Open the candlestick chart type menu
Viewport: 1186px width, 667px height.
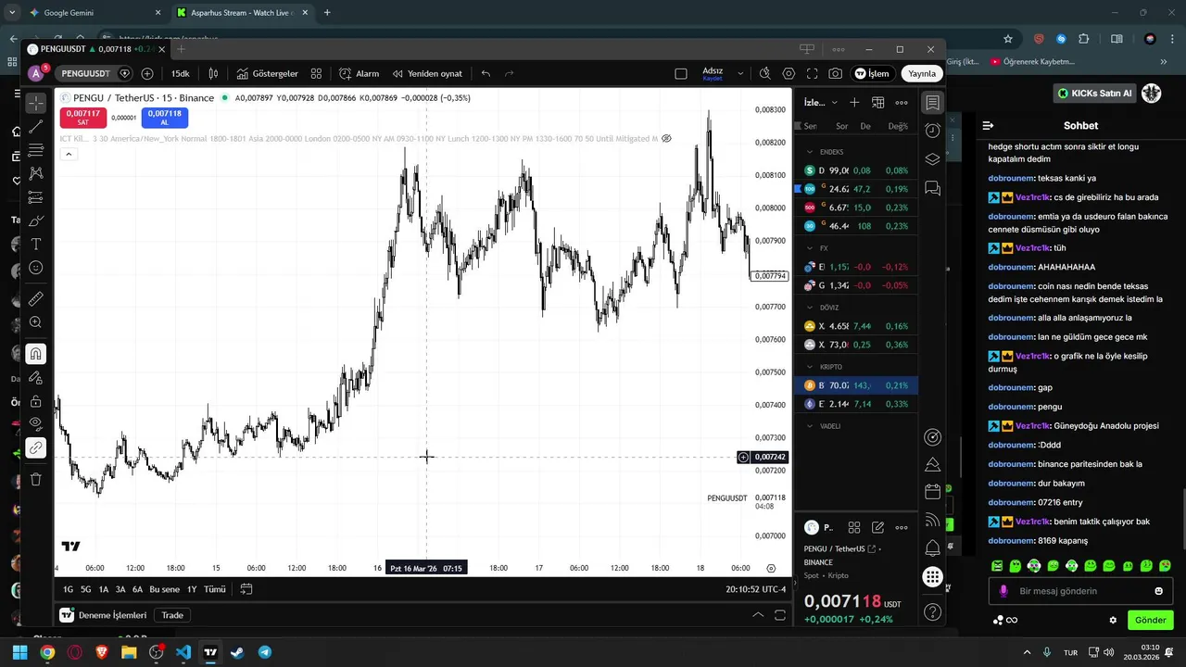click(213, 73)
